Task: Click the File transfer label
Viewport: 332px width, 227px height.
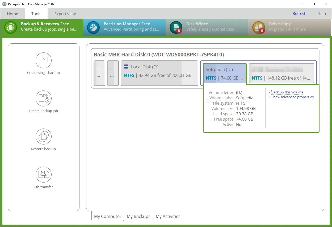Action: coord(44,187)
